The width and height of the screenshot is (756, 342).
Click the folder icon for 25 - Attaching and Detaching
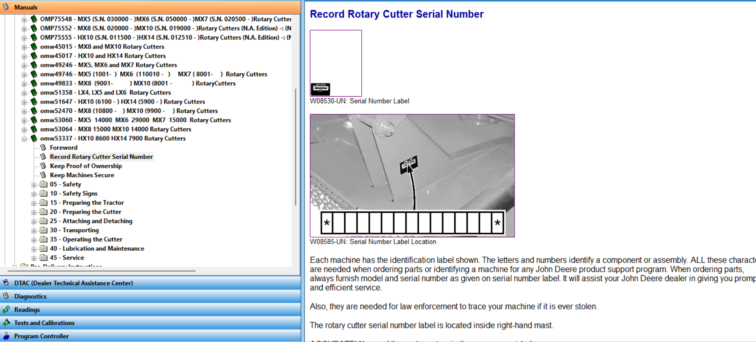(44, 221)
